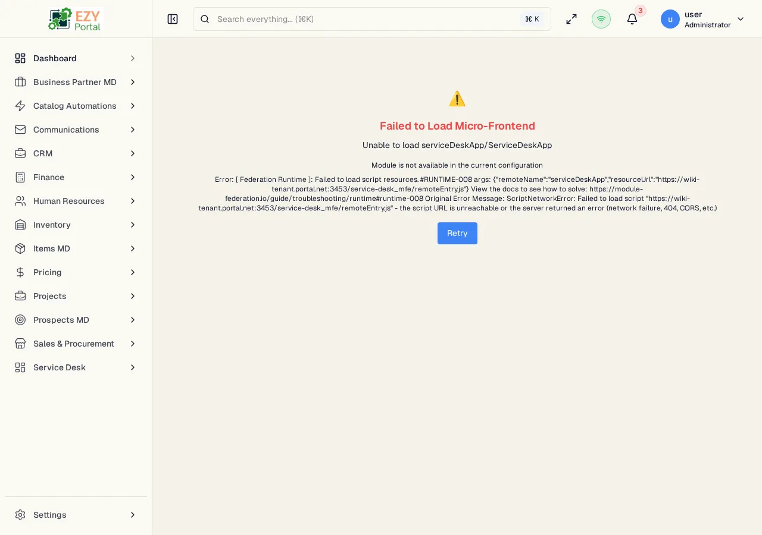Click the EZY Portal logo
762x535 pixels.
pos(76,19)
